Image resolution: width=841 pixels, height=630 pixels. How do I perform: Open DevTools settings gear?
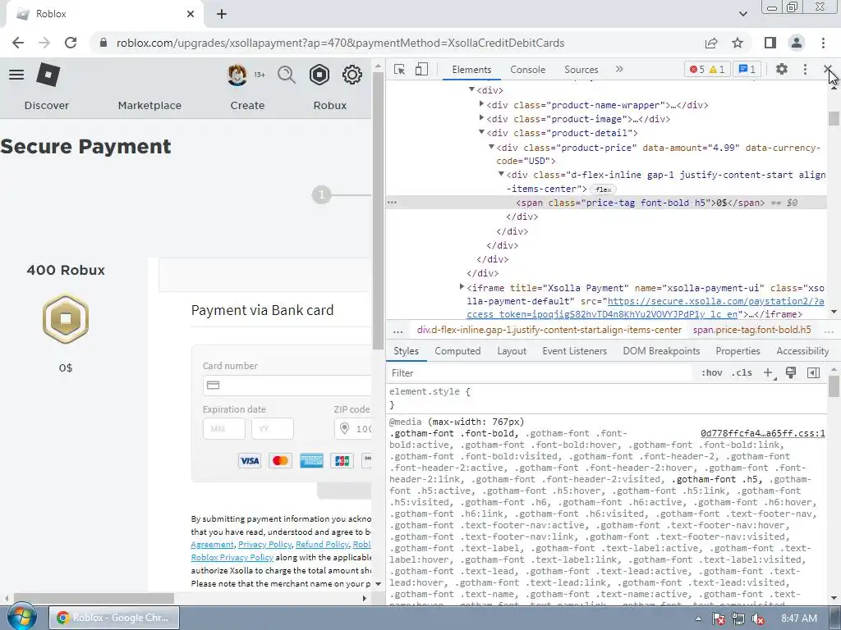click(x=782, y=69)
